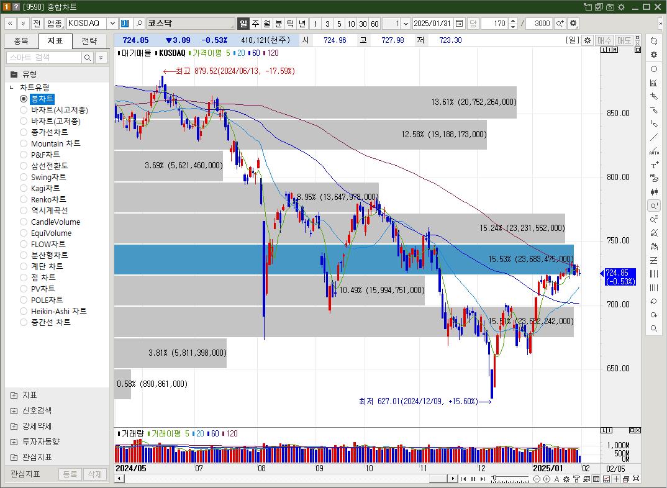Select the 일 daily period button
Screen dimensions: 667x488
coord(243,24)
